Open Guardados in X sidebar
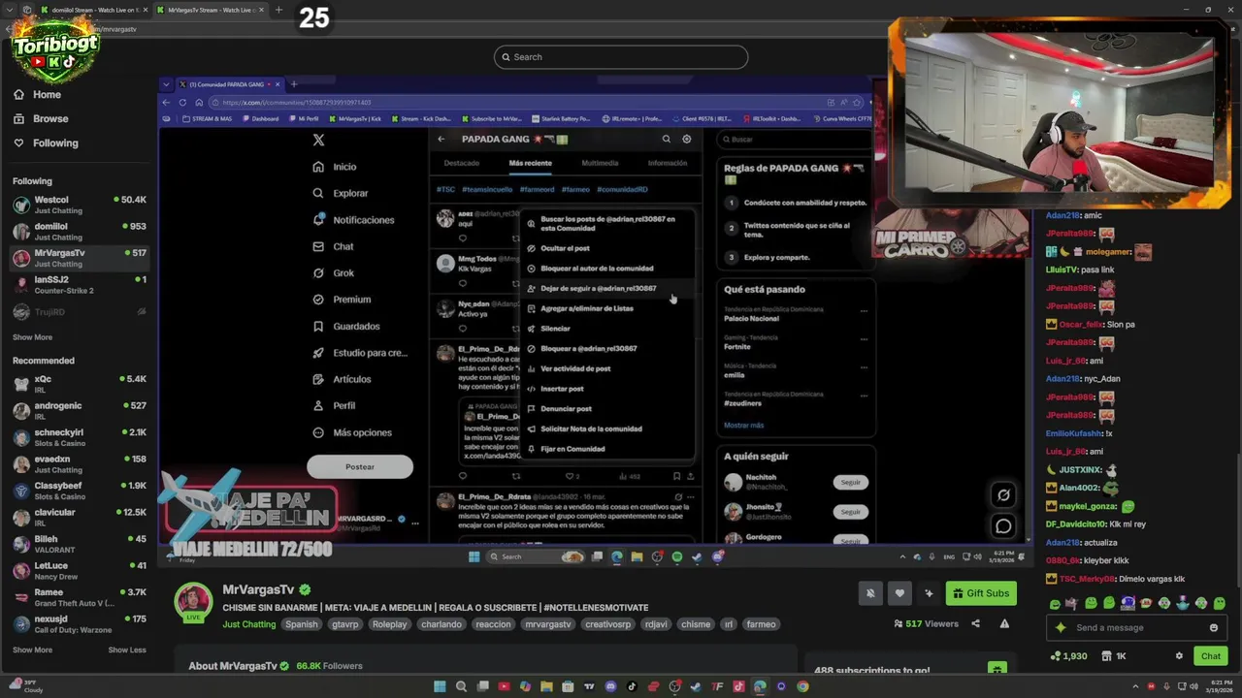 pyautogui.click(x=346, y=326)
